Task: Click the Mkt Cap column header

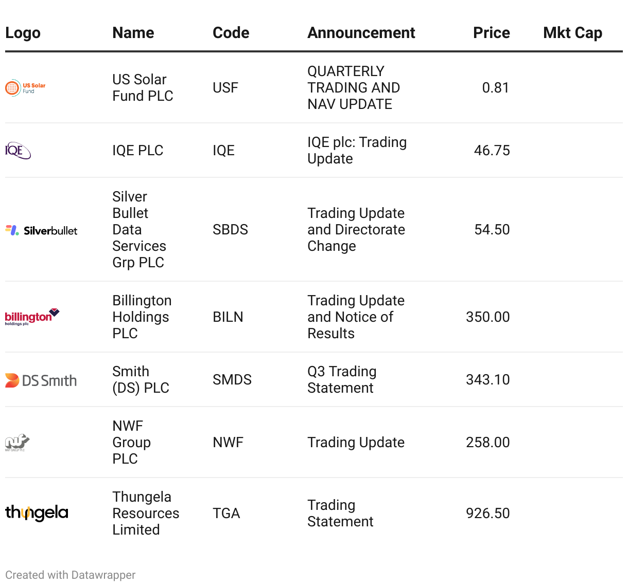Action: click(573, 33)
